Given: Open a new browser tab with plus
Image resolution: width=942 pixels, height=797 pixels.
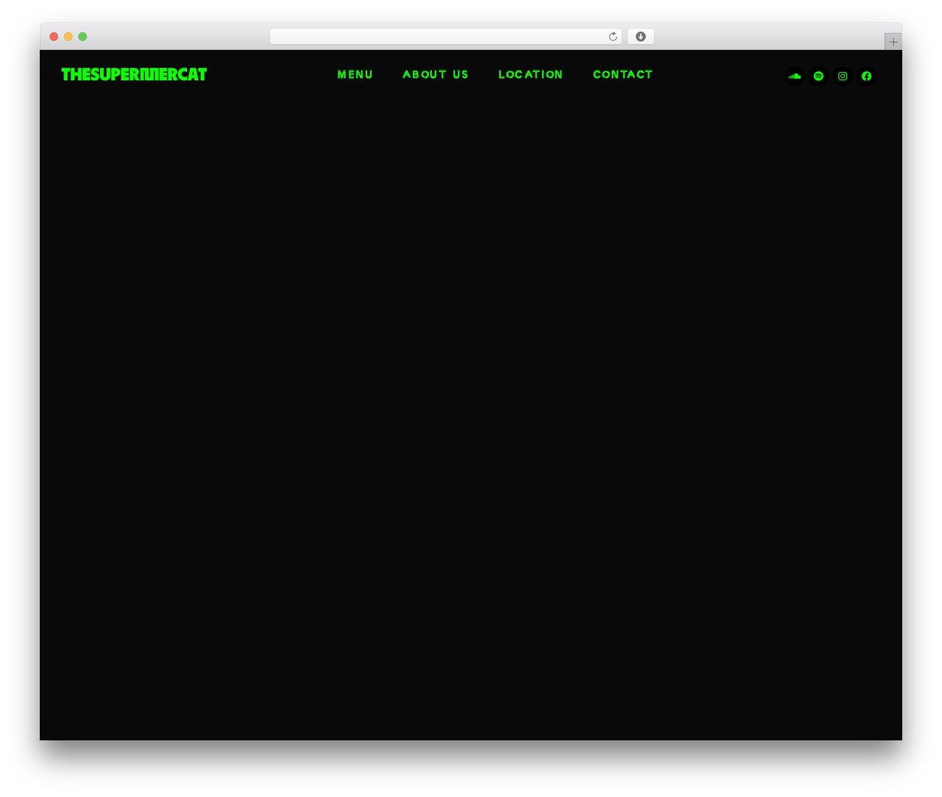Looking at the screenshot, I should coord(893,42).
